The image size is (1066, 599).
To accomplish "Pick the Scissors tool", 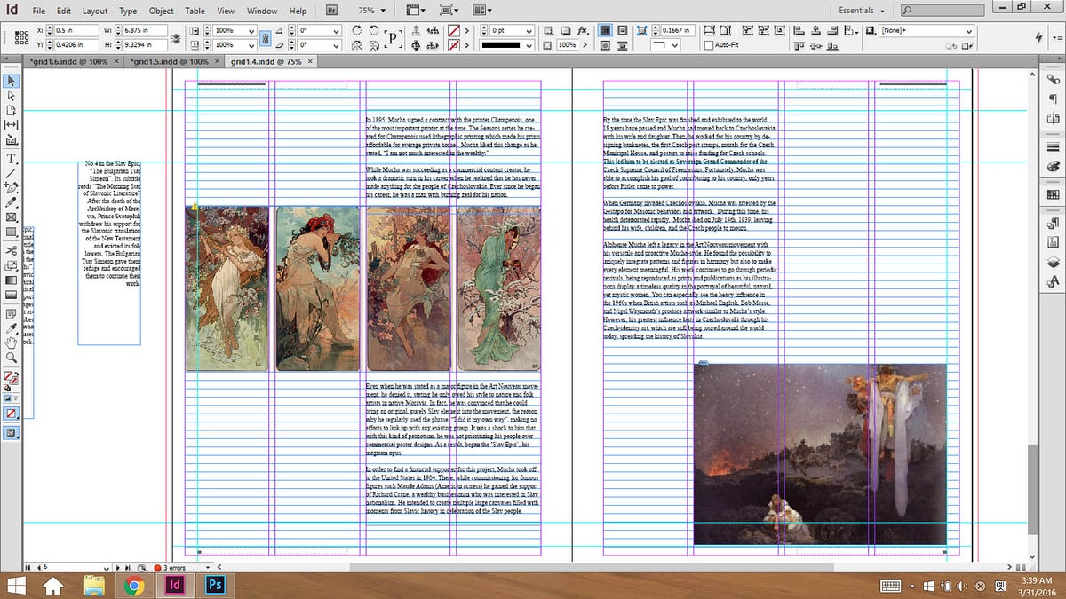I will click(x=12, y=249).
